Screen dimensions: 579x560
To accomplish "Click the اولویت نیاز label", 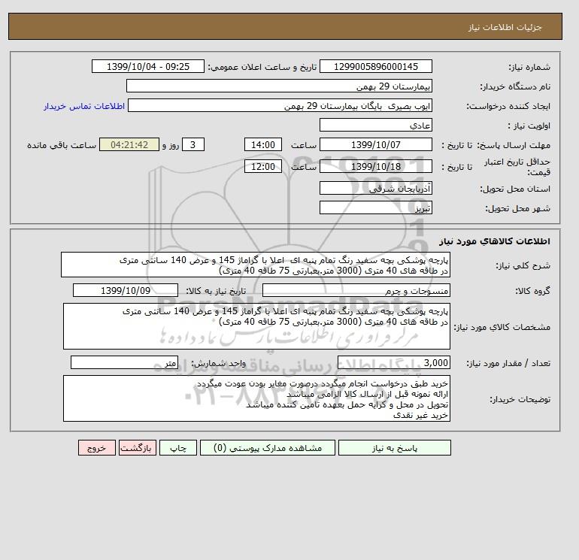I will [529, 126].
